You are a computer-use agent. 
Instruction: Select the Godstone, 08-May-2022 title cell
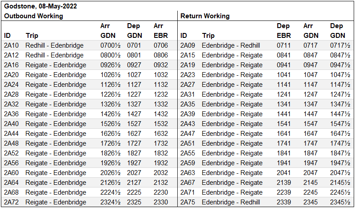click(40, 6)
